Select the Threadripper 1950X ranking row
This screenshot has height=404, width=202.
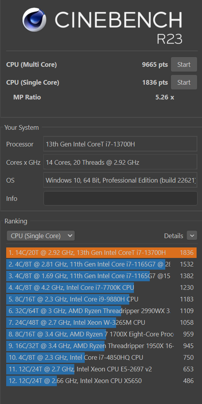pyautogui.click(x=101, y=346)
